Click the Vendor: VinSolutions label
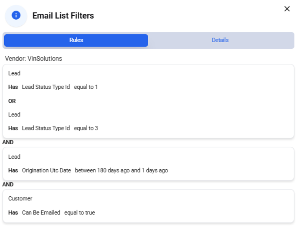Screen dimensions: 299x228 [33, 58]
